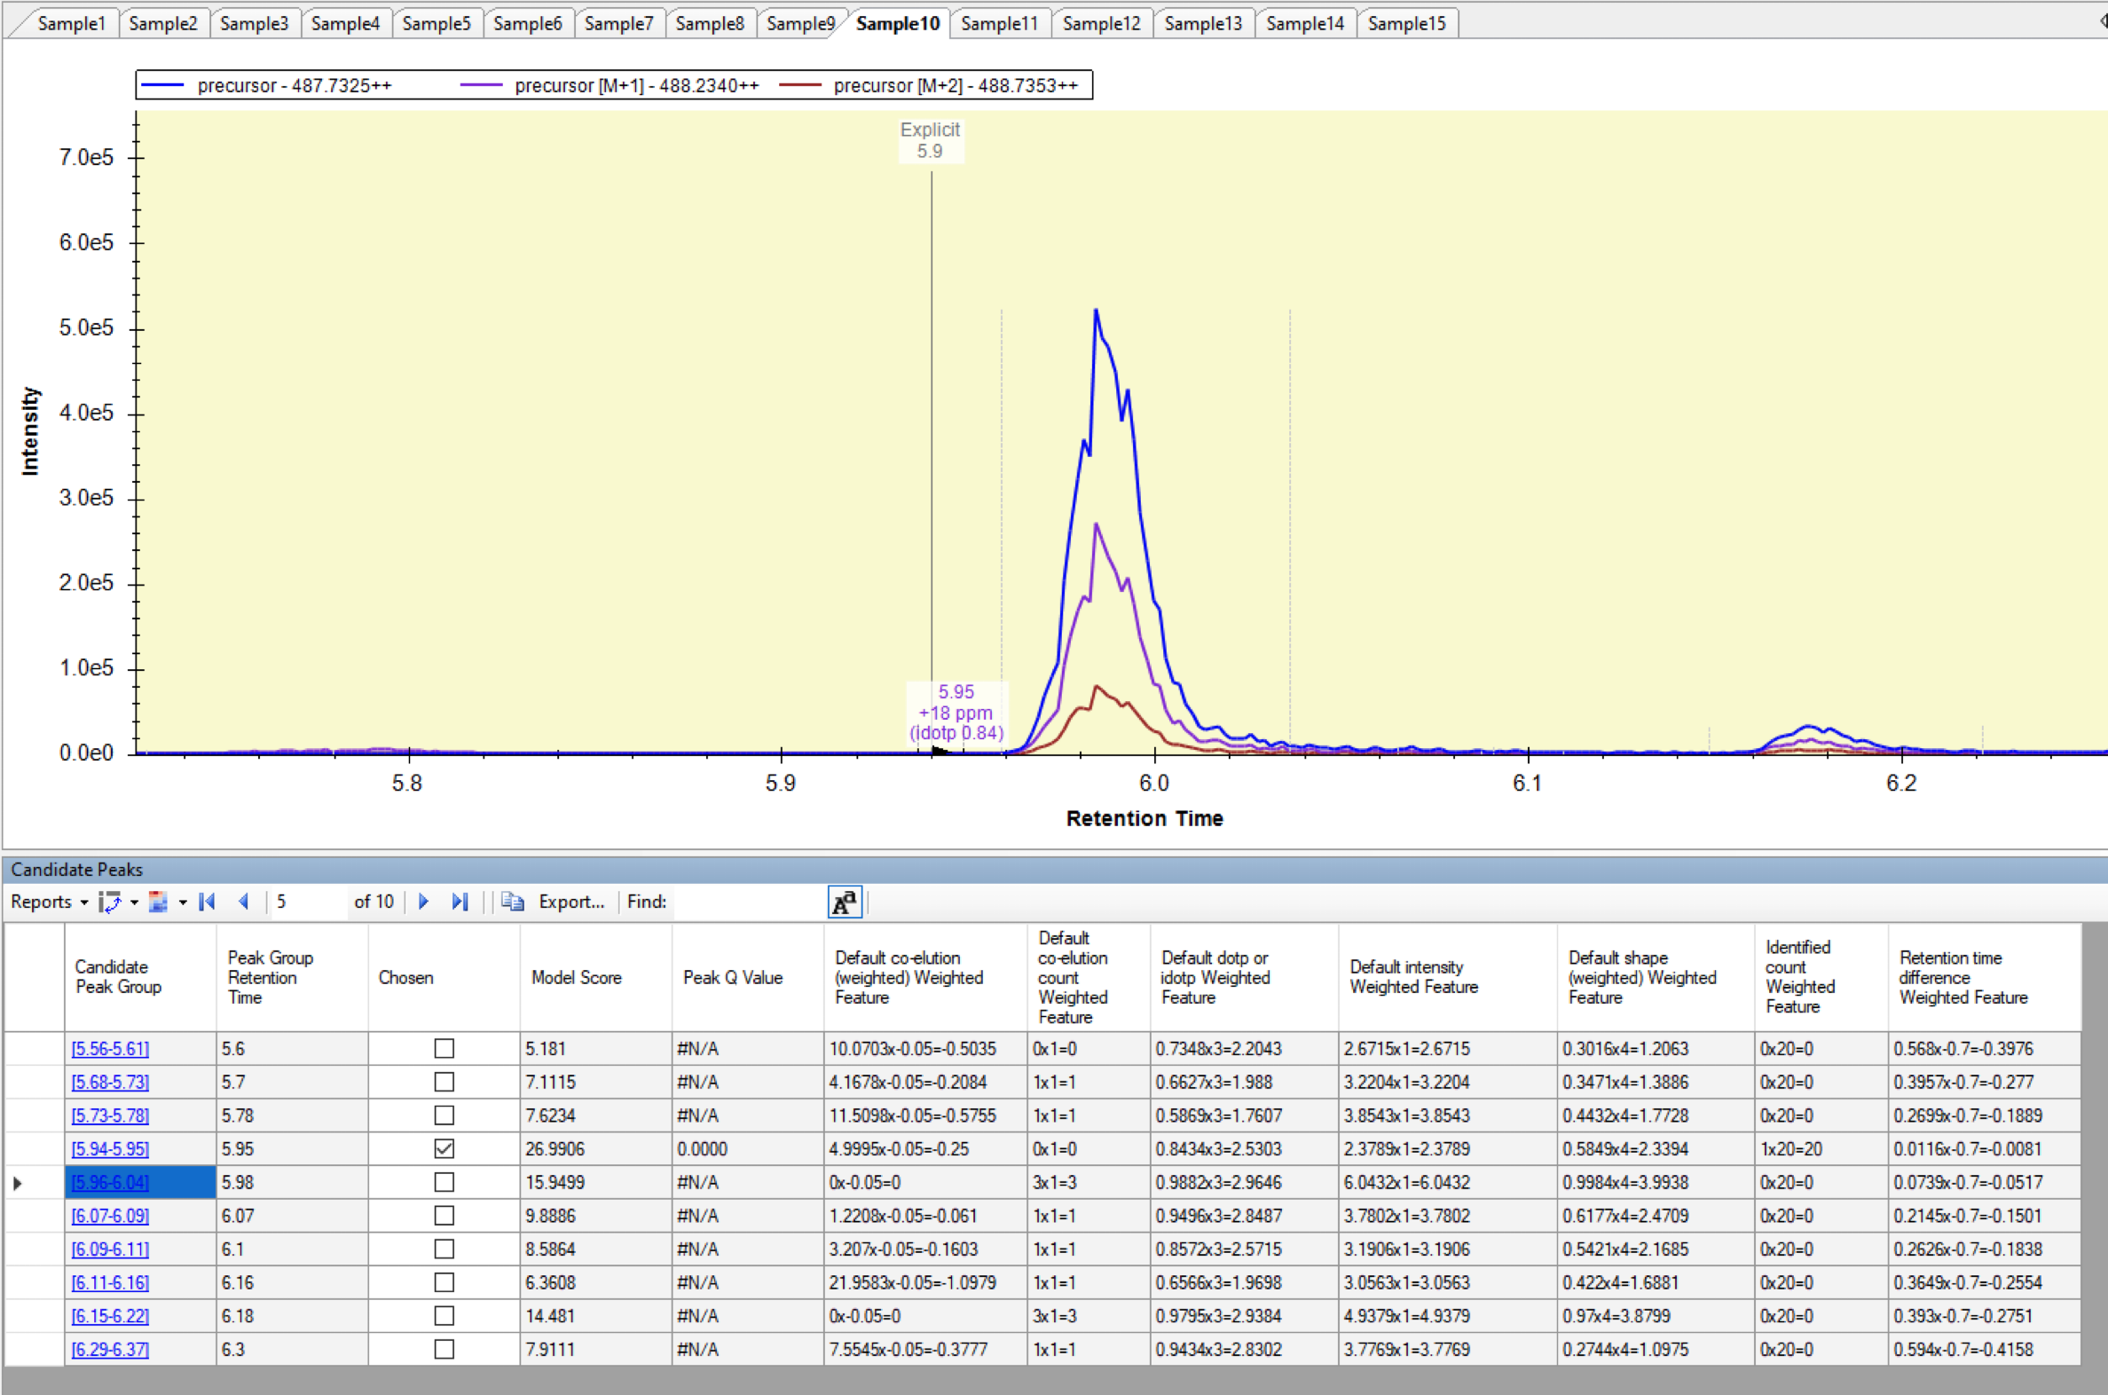Viewport: 2108px width, 1395px height.
Task: Expand the pivot layout dropdown arrow
Action: pos(134,902)
